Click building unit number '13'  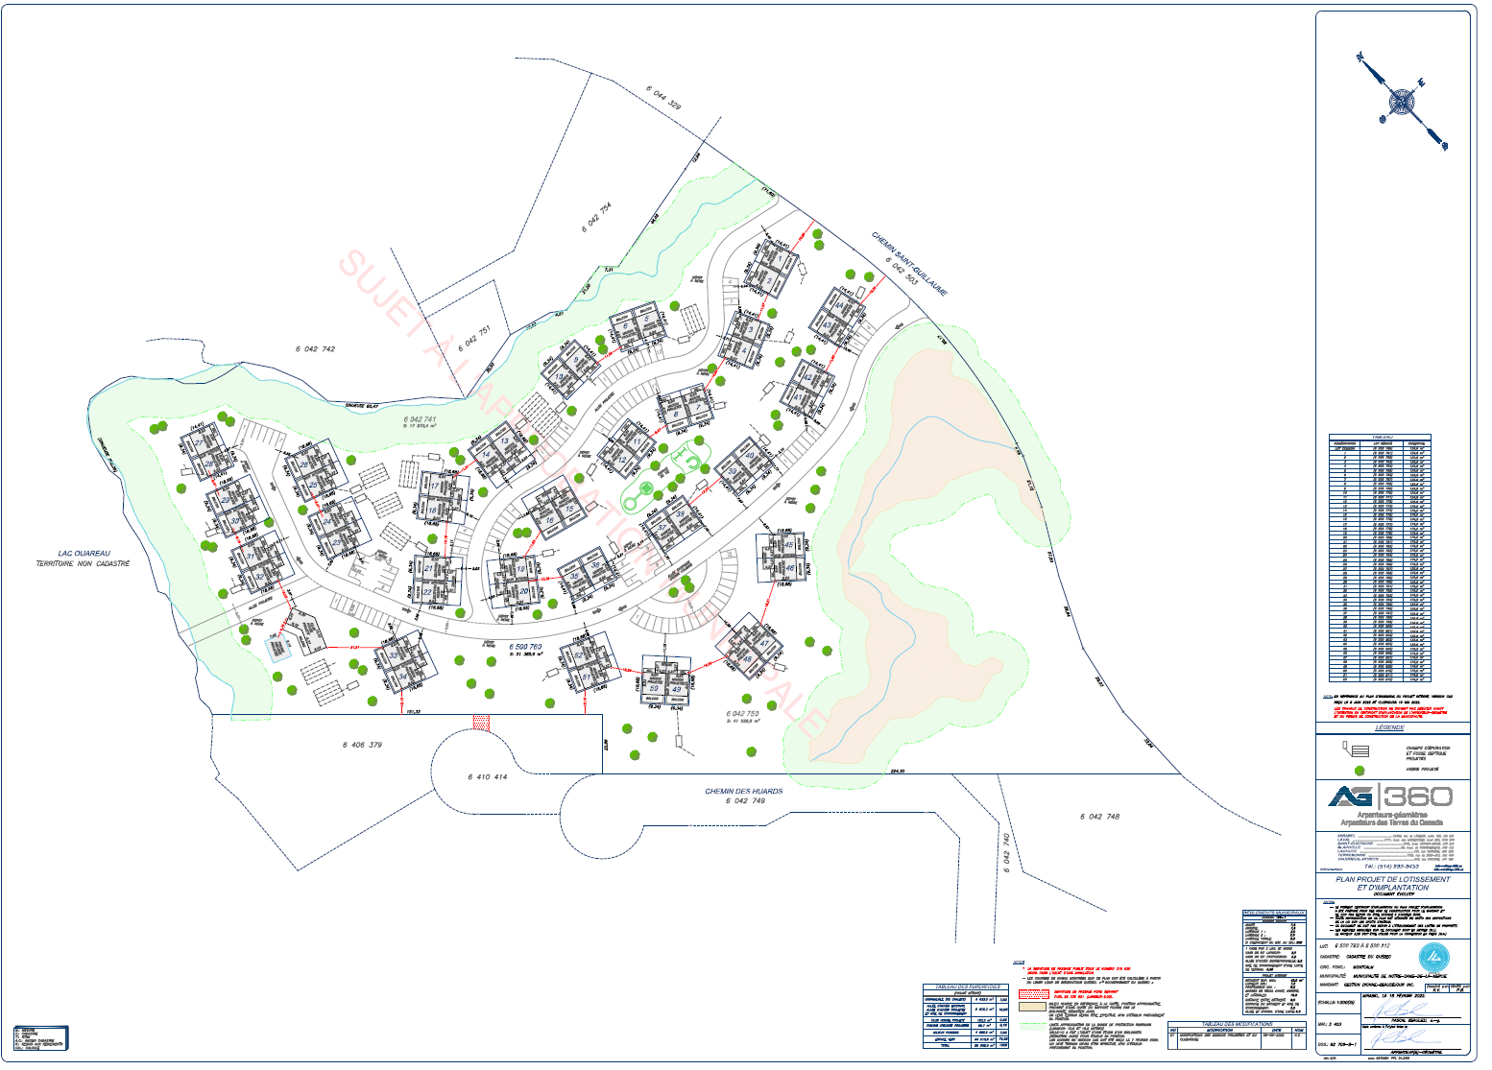pos(504,441)
